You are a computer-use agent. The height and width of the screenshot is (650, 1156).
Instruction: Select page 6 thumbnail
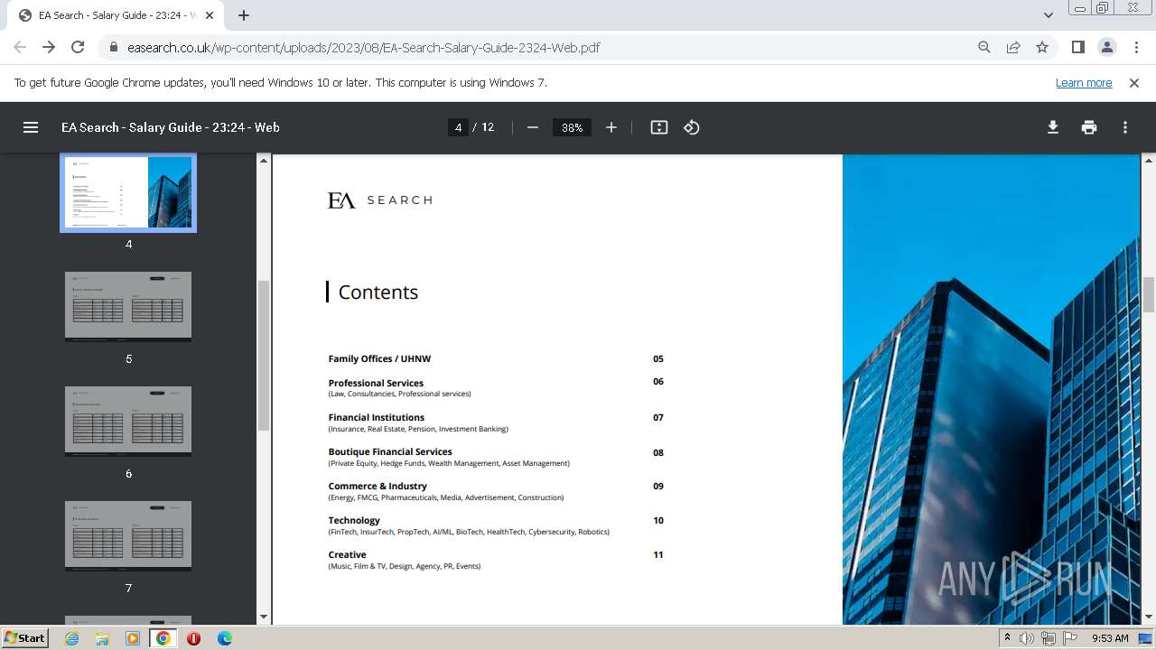128,421
